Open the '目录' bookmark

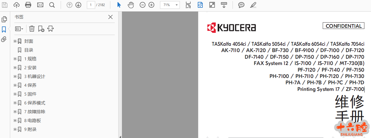(29, 50)
